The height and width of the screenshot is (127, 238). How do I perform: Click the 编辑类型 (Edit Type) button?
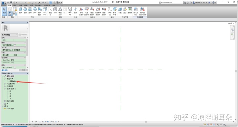(23, 35)
